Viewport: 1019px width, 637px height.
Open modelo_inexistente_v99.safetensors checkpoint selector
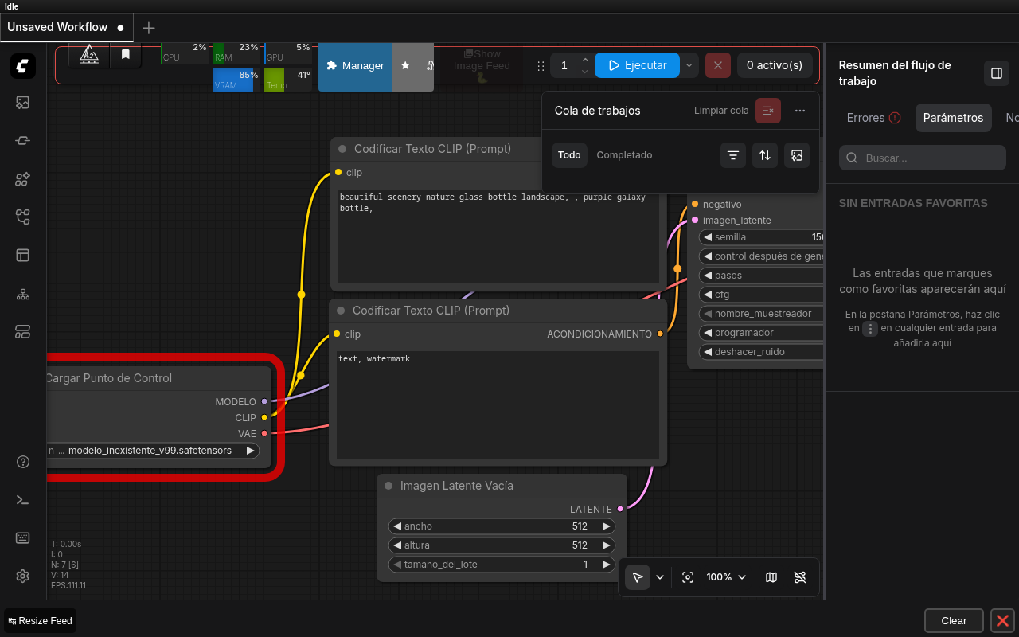point(153,451)
